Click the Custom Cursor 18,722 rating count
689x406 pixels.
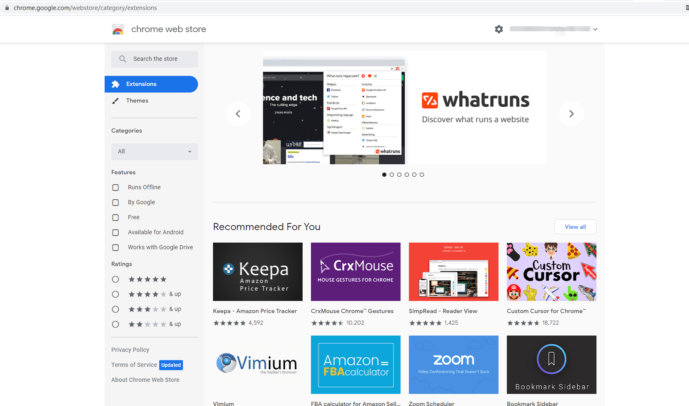pyautogui.click(x=551, y=323)
